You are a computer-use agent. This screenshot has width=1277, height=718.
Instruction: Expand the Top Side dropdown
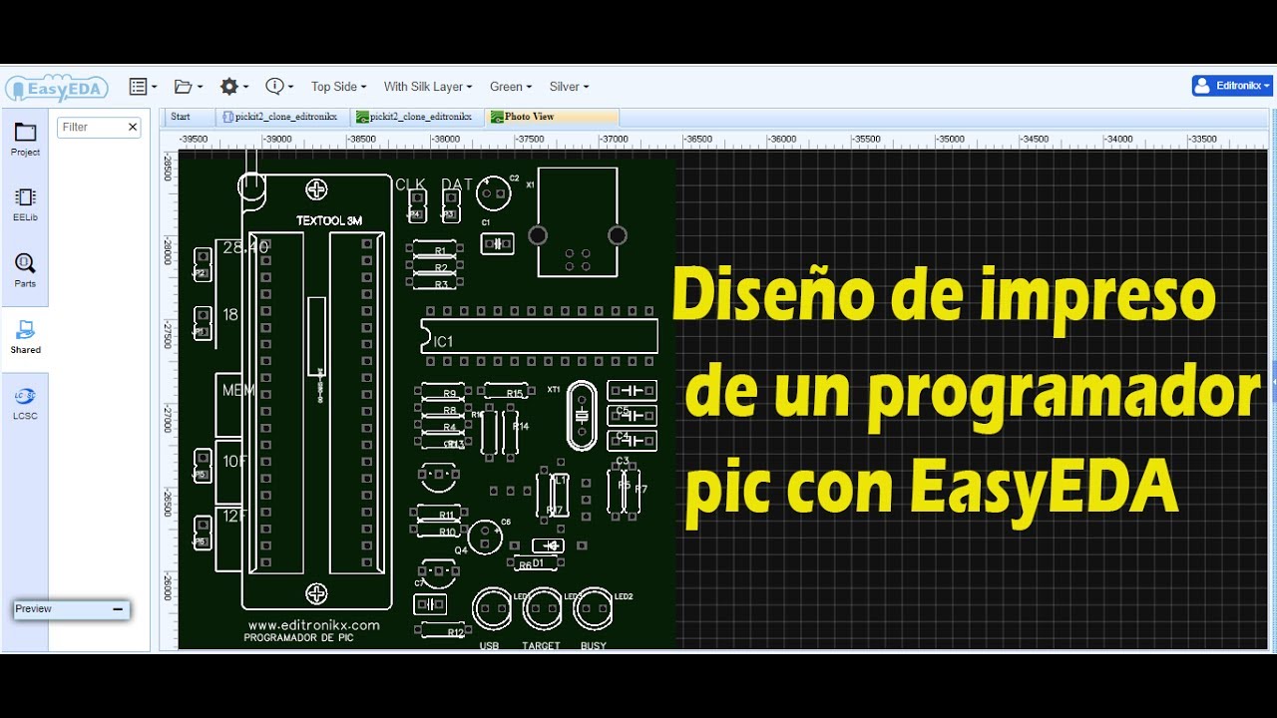pyautogui.click(x=338, y=87)
